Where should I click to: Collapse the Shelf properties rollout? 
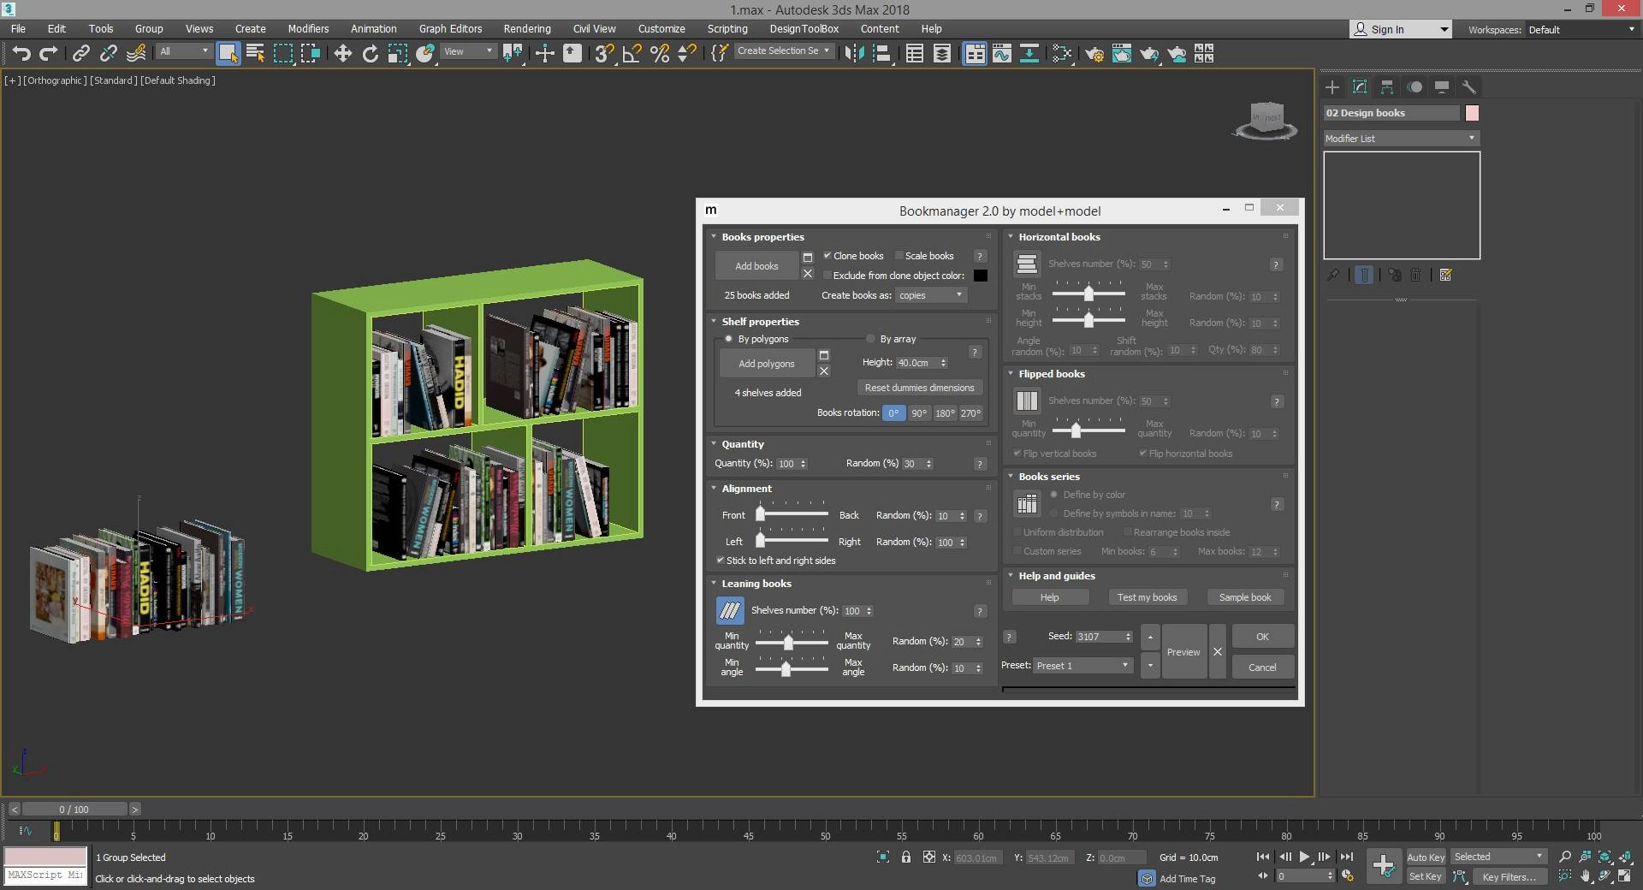(x=714, y=322)
